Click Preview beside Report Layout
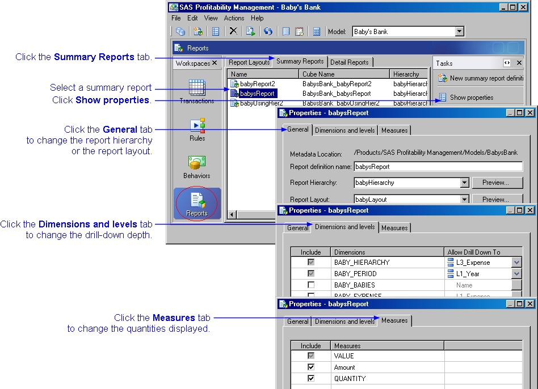 click(497, 199)
